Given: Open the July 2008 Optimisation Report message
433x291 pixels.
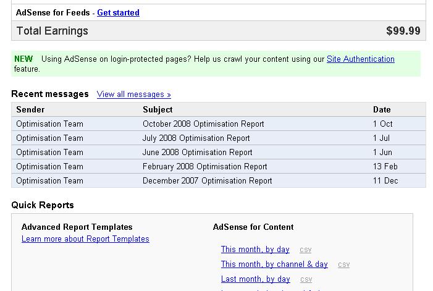Looking at the screenshot, I should [196, 138].
